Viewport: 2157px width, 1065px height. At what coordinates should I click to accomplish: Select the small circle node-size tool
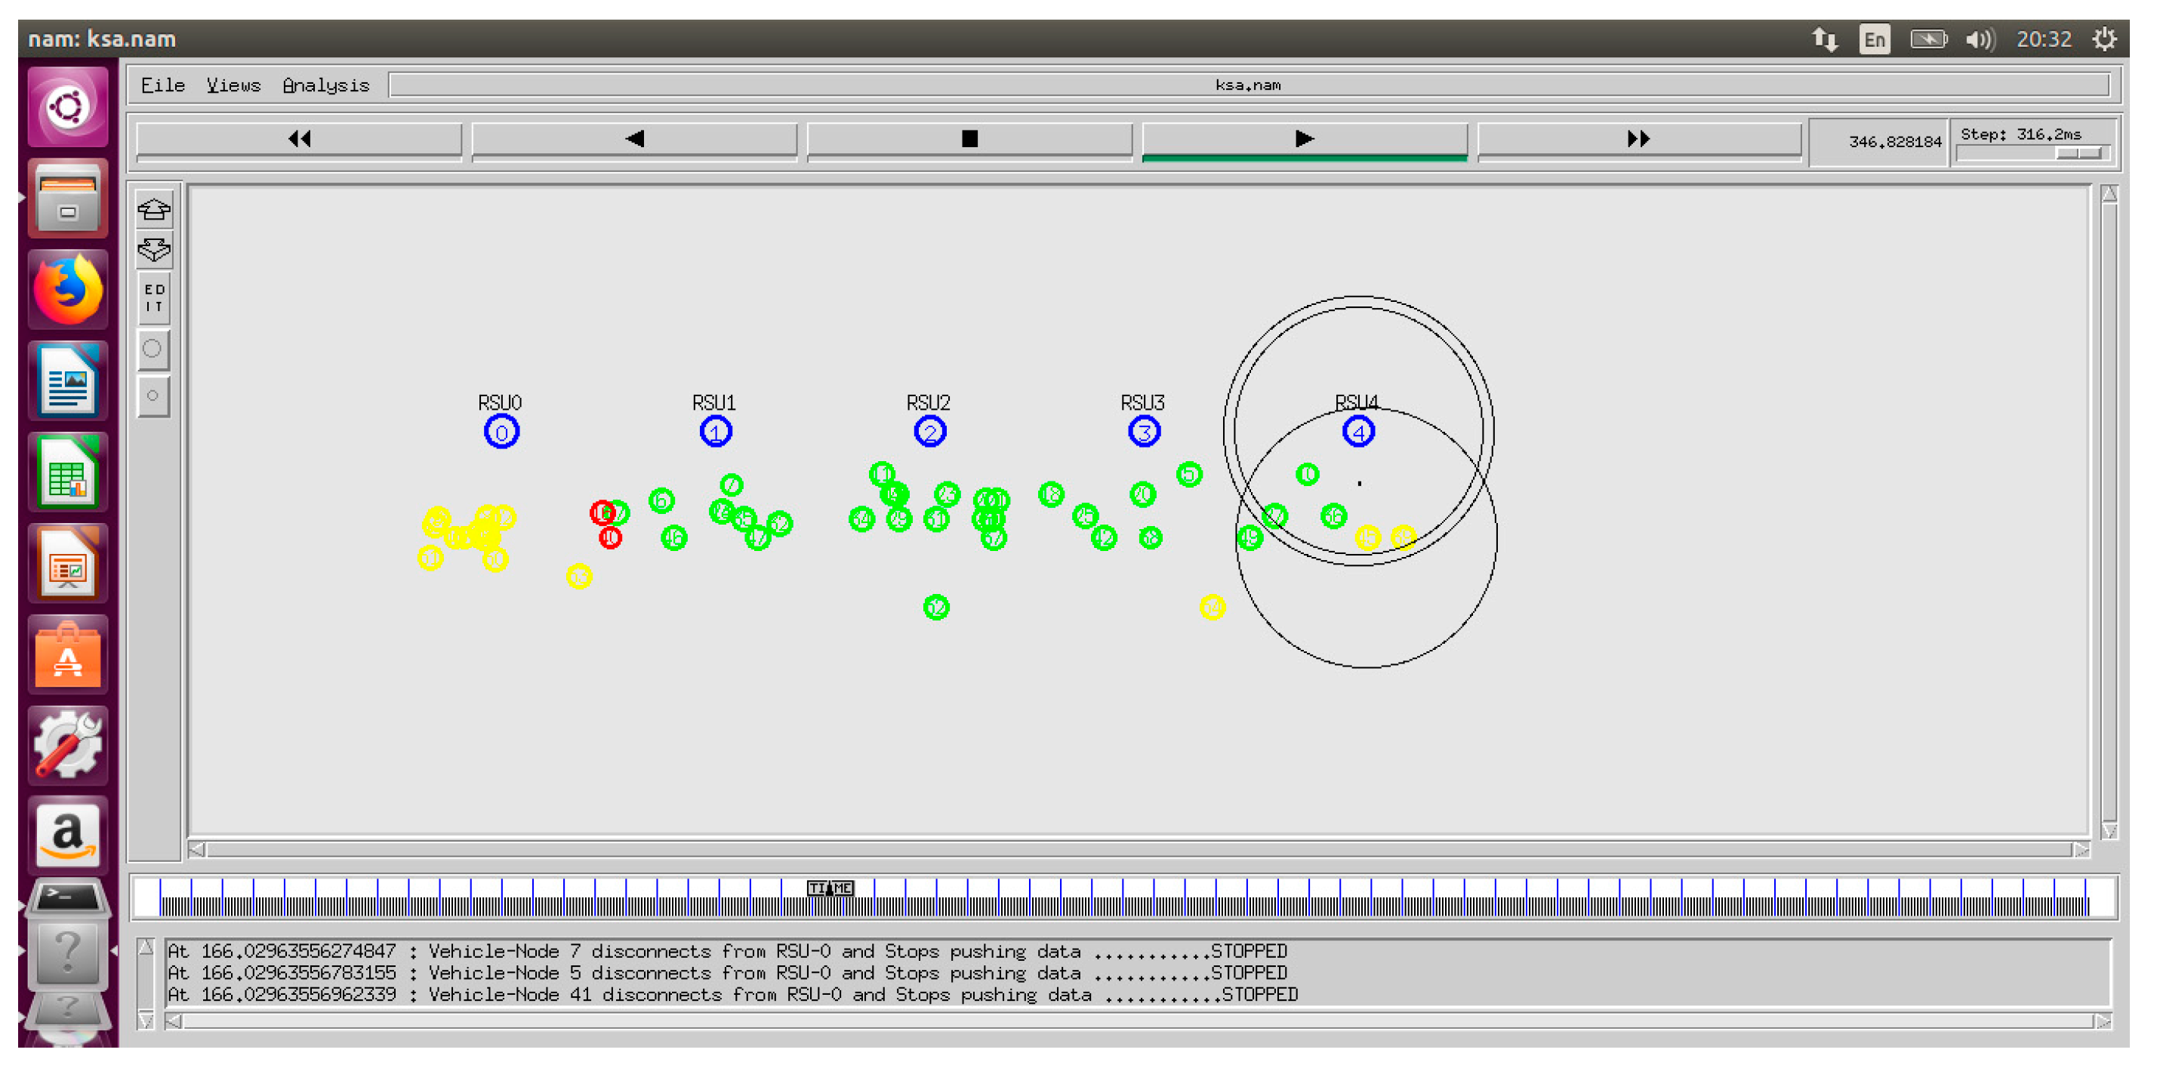153,396
